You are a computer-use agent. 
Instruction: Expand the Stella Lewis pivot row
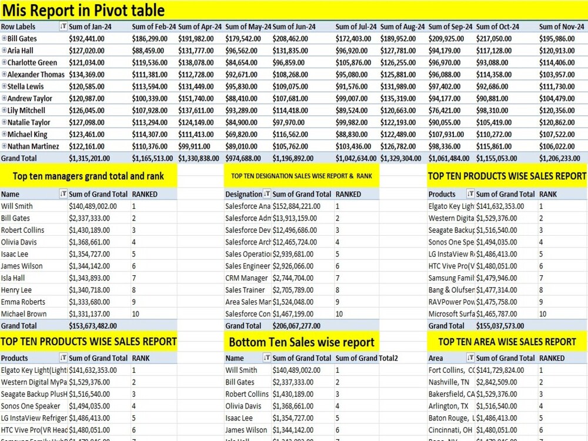[x=4, y=86]
